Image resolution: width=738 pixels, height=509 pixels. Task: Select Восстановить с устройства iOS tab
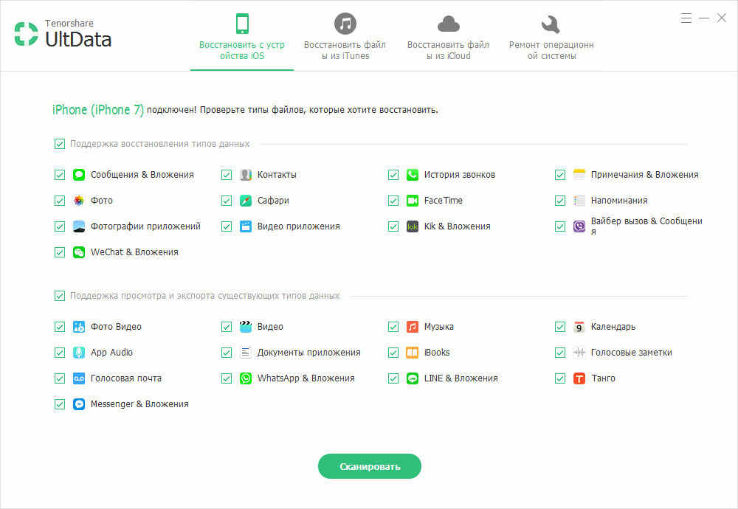coord(242,38)
